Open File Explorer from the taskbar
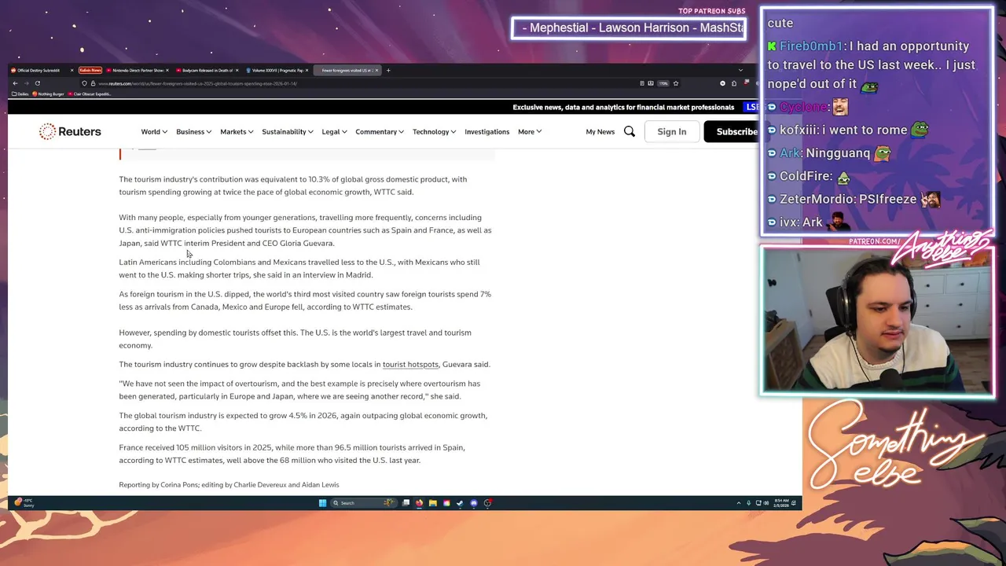The height and width of the screenshot is (566, 1006). 432,503
